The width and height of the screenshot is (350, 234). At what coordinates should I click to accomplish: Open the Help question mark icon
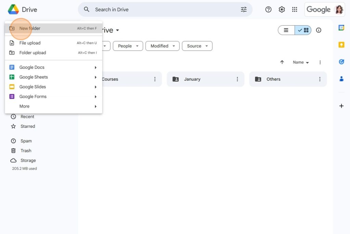(268, 9)
